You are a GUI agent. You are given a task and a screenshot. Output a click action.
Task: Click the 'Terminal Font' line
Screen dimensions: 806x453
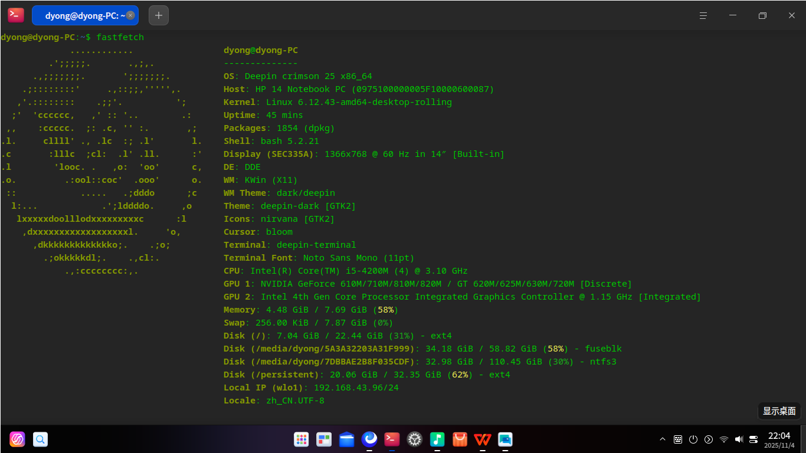click(319, 258)
